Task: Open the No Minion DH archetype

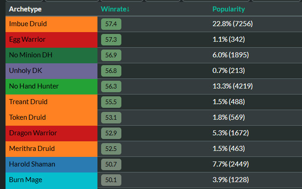Action: point(51,55)
